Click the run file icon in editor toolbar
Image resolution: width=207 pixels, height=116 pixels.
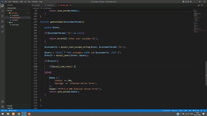tap(199, 5)
